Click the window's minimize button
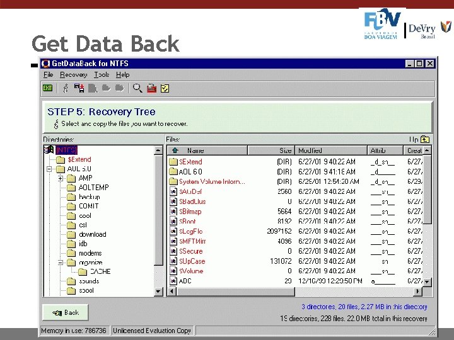The width and height of the screenshot is (454, 340). point(409,64)
